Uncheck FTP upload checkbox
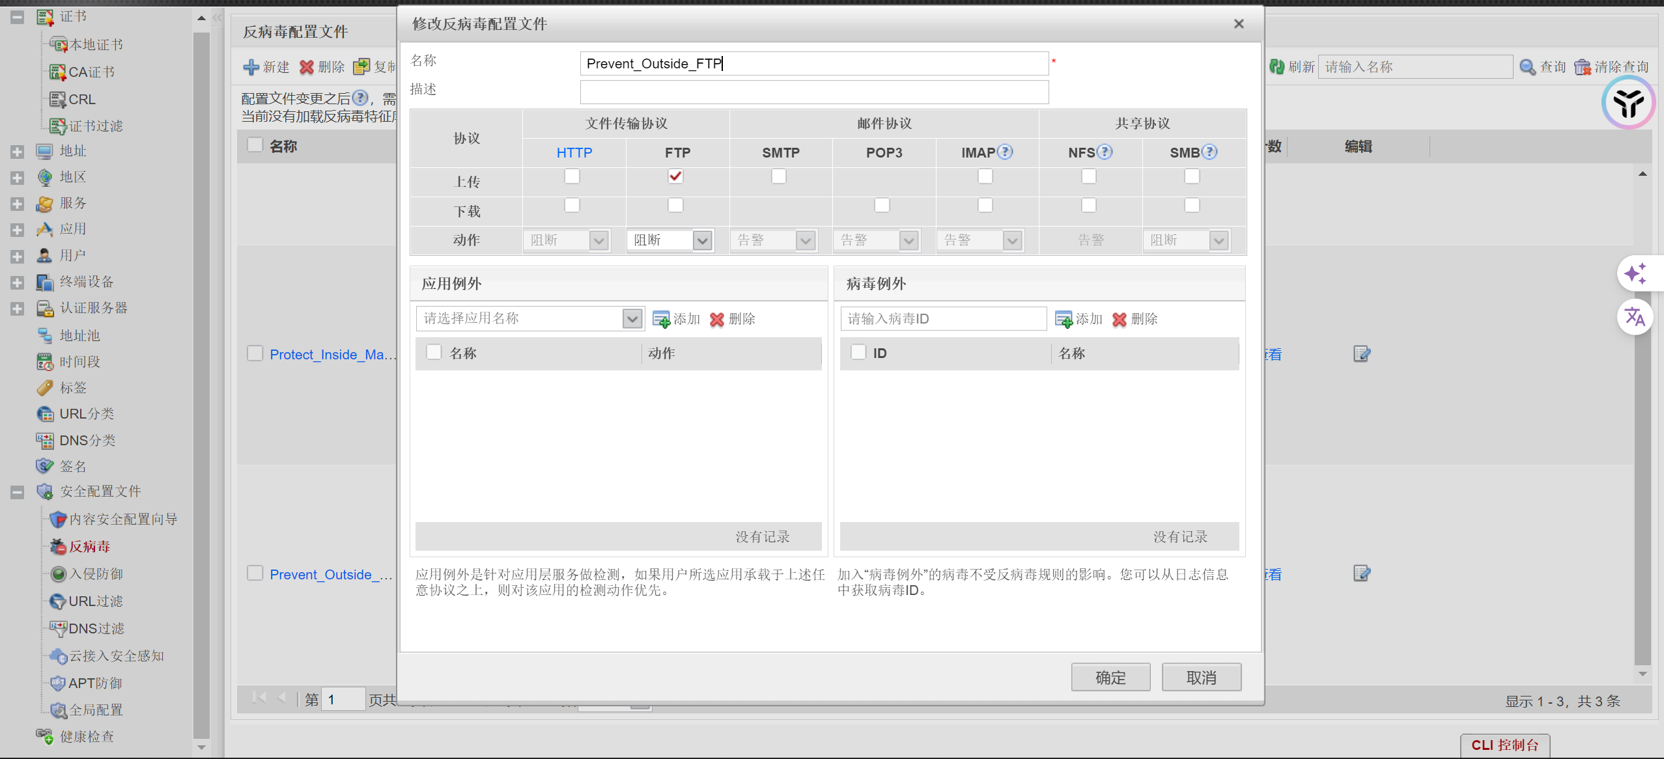 [675, 176]
